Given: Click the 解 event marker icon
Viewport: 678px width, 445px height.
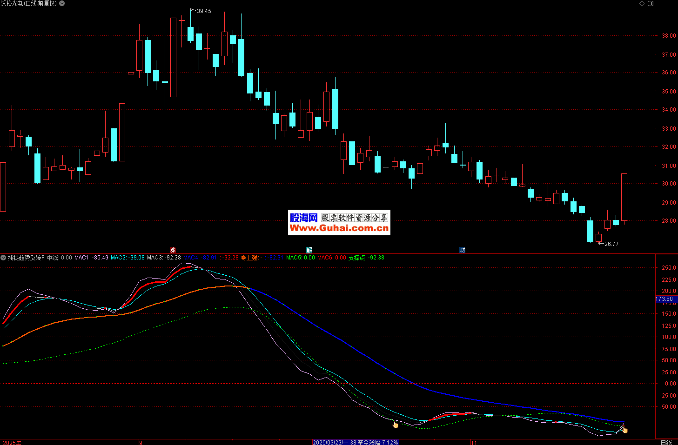Looking at the screenshot, I should point(309,250).
